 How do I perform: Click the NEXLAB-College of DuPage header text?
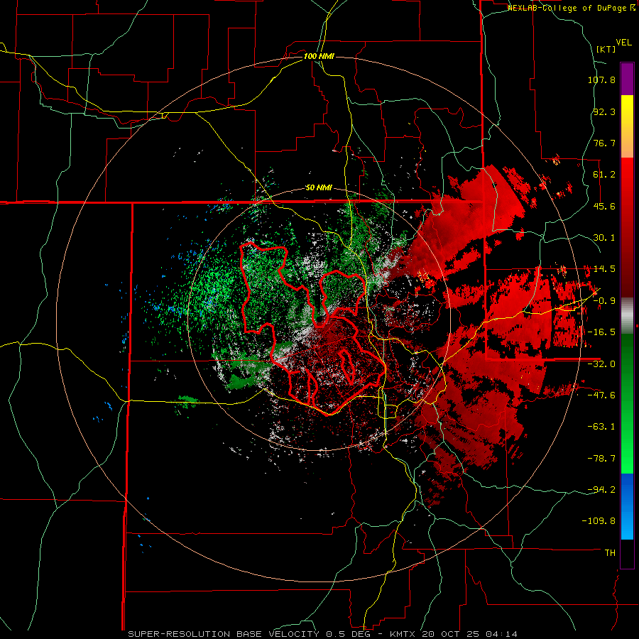[x=571, y=8]
